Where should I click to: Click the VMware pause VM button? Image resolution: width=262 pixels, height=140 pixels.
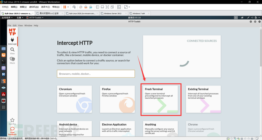65,7
